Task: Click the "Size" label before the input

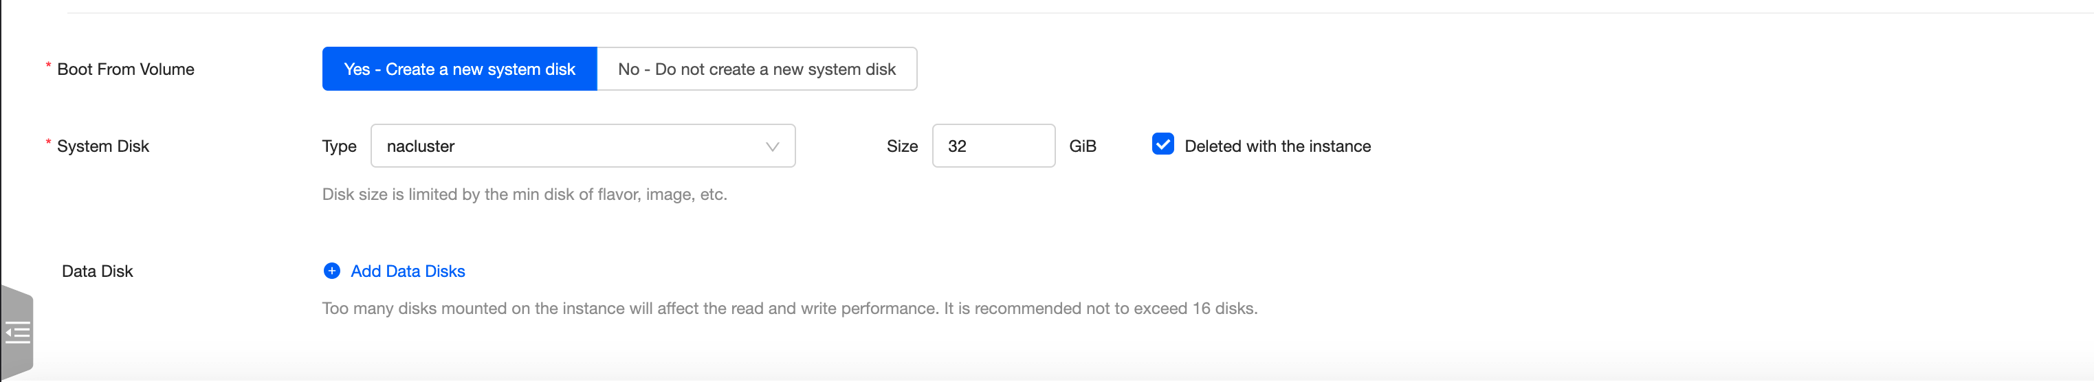Action: pyautogui.click(x=901, y=146)
